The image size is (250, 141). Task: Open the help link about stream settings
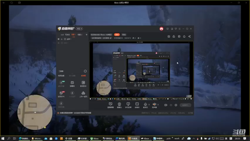(75, 113)
